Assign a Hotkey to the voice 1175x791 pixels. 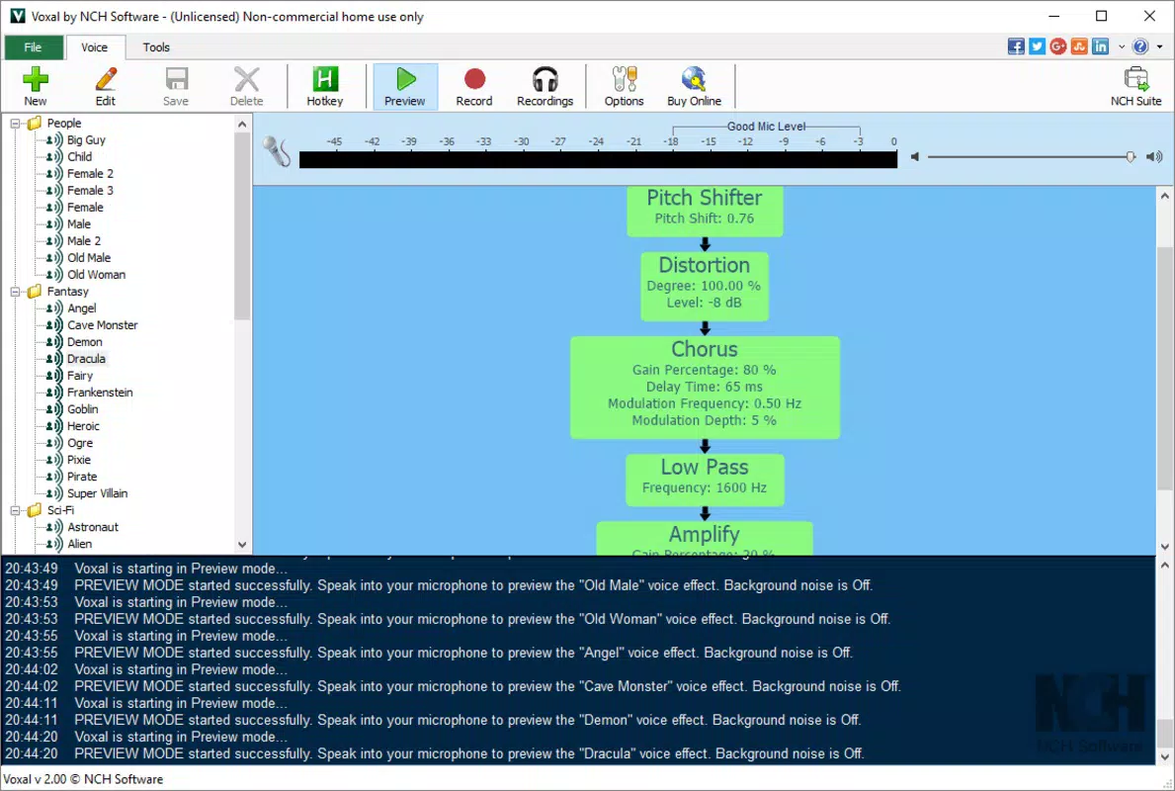pyautogui.click(x=324, y=86)
